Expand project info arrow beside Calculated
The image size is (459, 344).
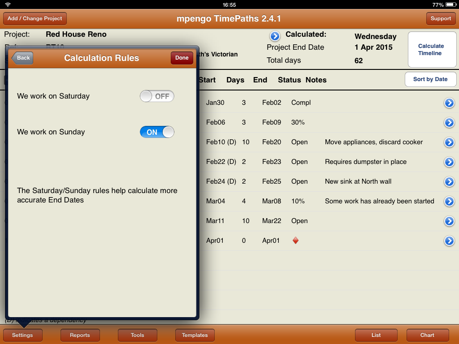click(275, 36)
